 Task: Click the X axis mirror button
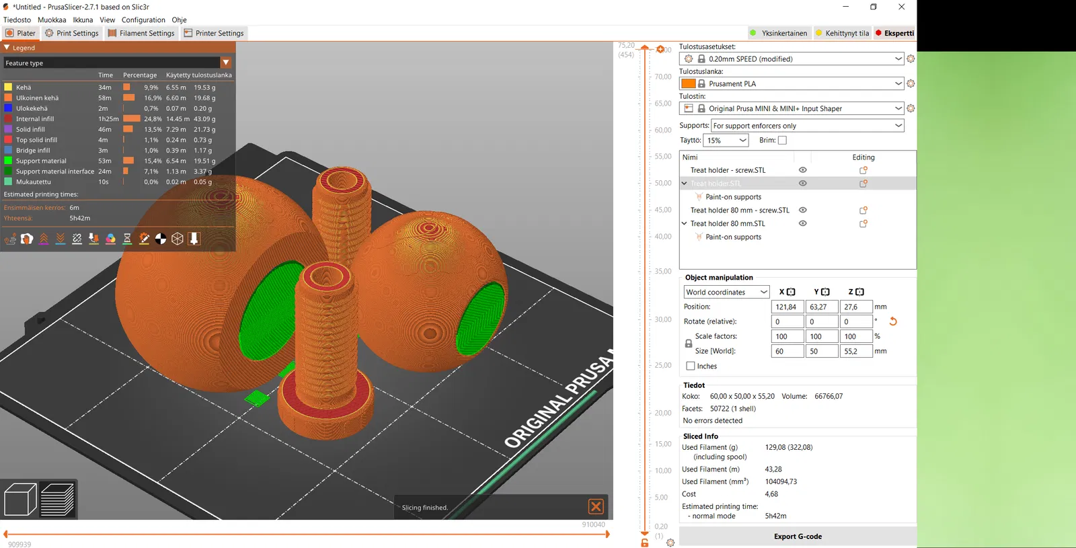point(791,292)
